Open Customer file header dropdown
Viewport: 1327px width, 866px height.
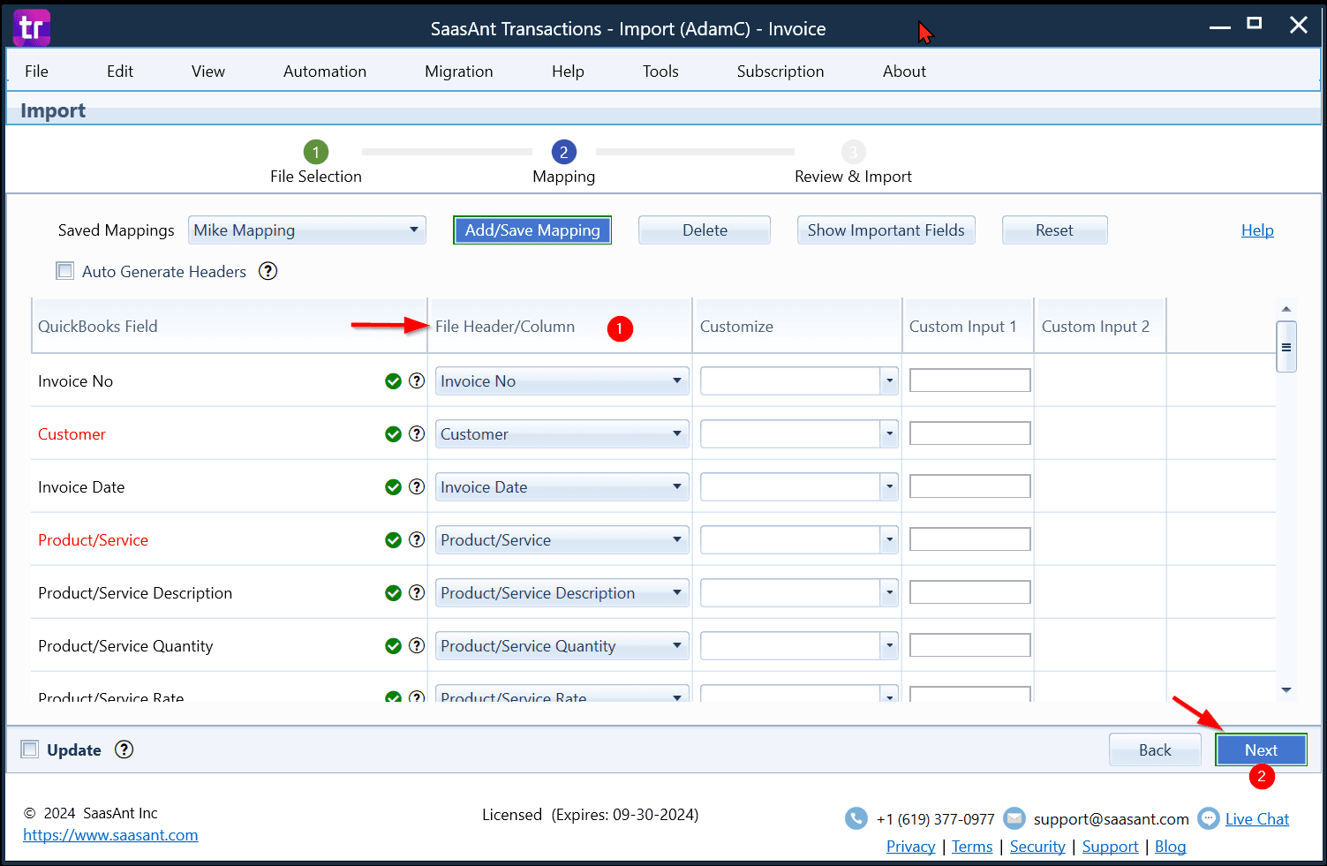point(562,434)
